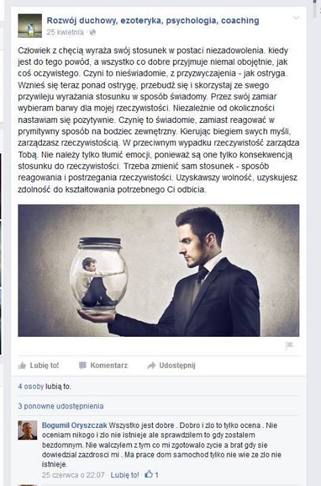Open the Rozwój duchowy page title link
Screen dimensions: 321x486
point(153,20)
